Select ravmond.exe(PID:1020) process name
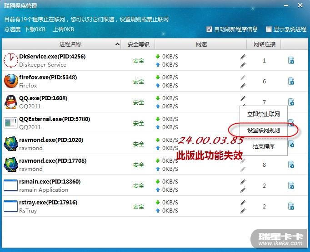This screenshot has width=310, height=252. (x=51, y=140)
